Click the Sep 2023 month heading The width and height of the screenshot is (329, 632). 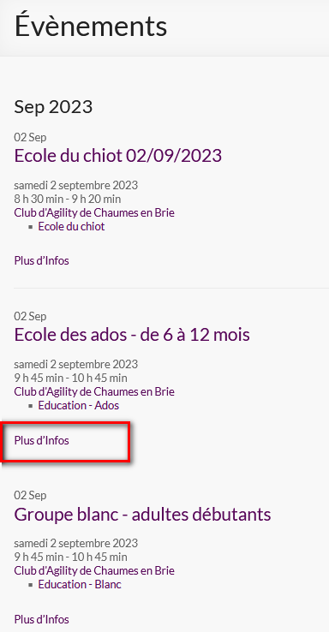pyautogui.click(x=53, y=107)
